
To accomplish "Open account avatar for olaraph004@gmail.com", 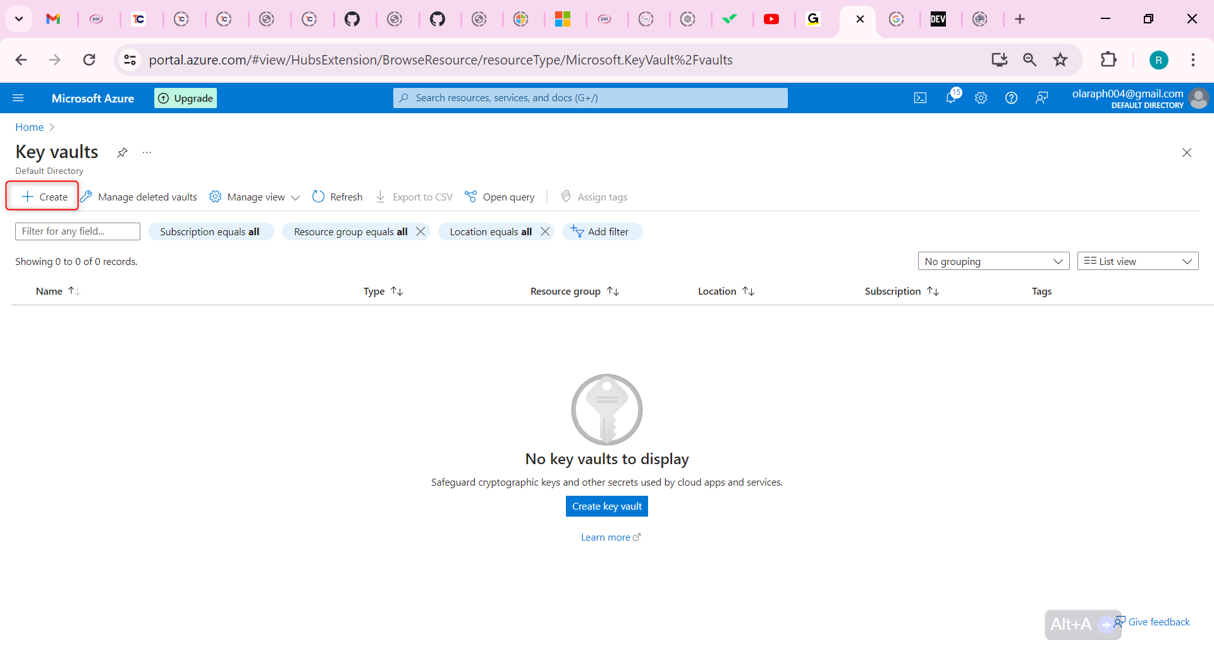I will point(1199,98).
